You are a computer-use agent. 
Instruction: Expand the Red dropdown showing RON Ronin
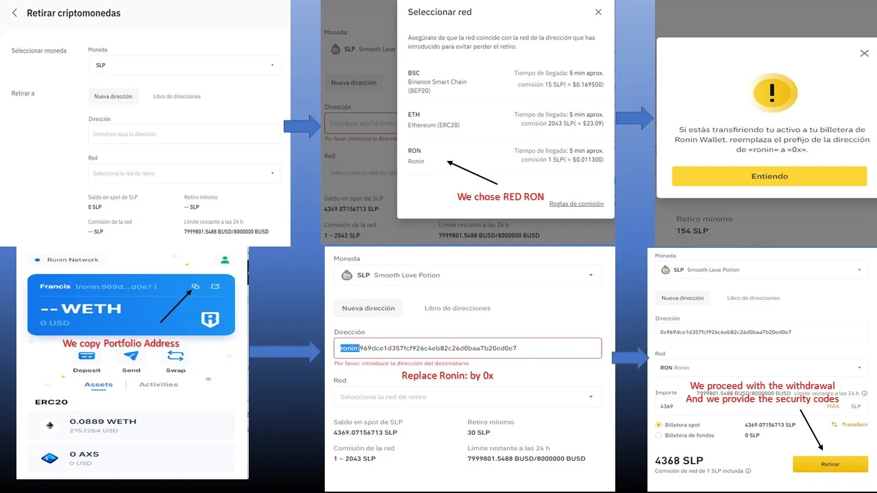(761, 368)
